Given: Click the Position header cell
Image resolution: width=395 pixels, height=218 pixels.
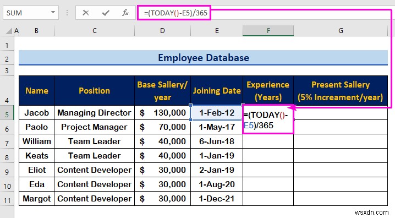Looking at the screenshot, I should (x=95, y=90).
